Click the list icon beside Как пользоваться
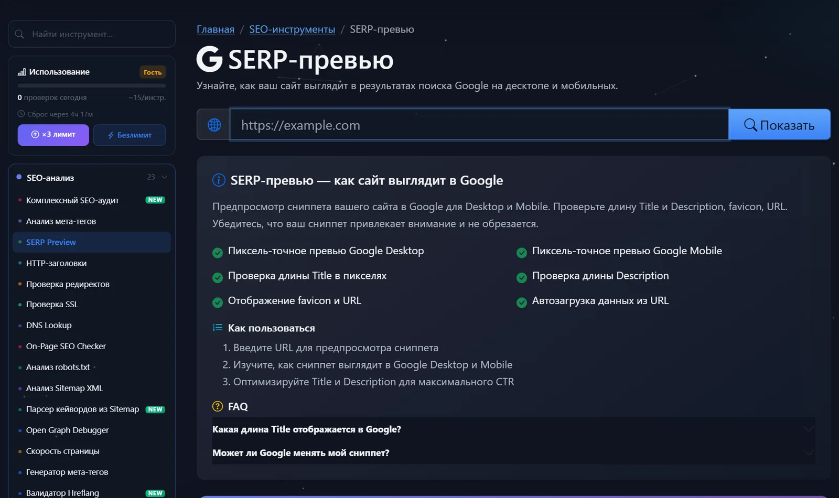Viewport: 839px width, 498px height. (x=218, y=328)
